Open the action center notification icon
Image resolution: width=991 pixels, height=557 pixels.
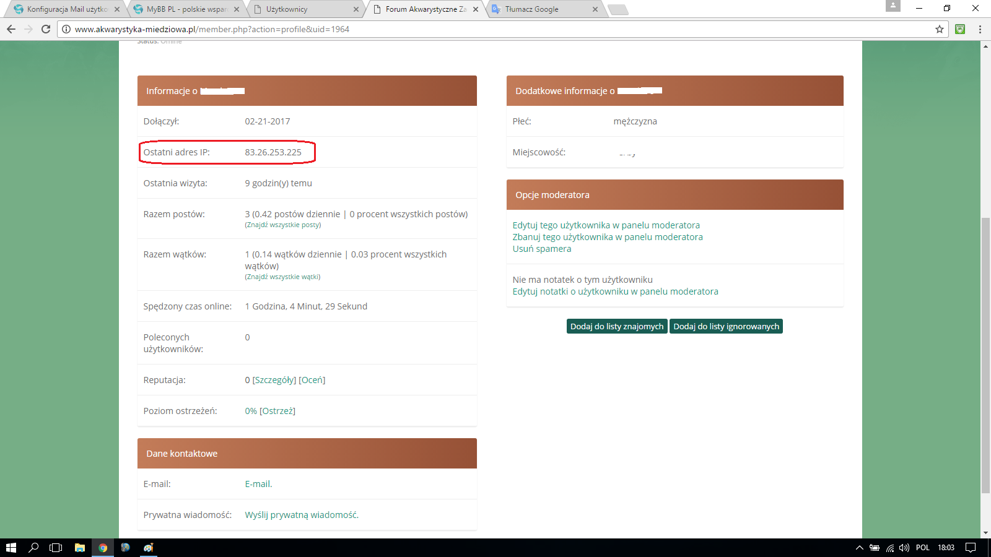[971, 548]
